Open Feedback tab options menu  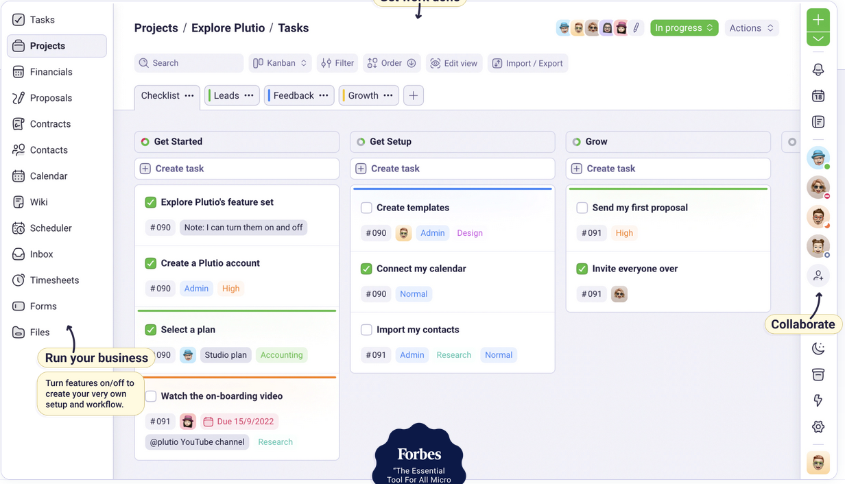tap(324, 95)
